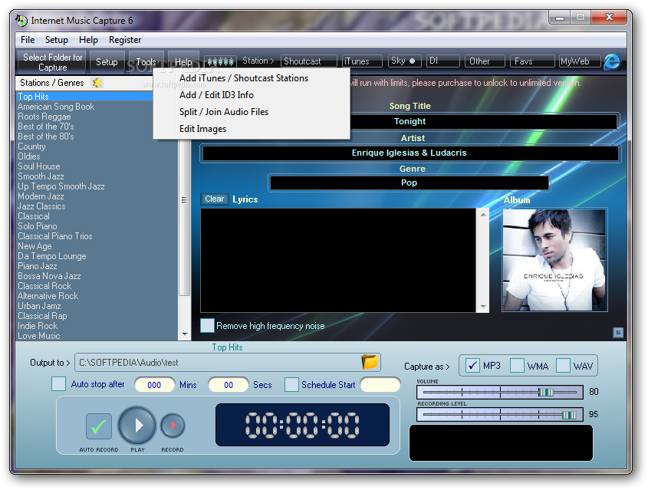Click the gold star favorites icon
Image resolution: width=648 pixels, height=490 pixels.
point(97,83)
